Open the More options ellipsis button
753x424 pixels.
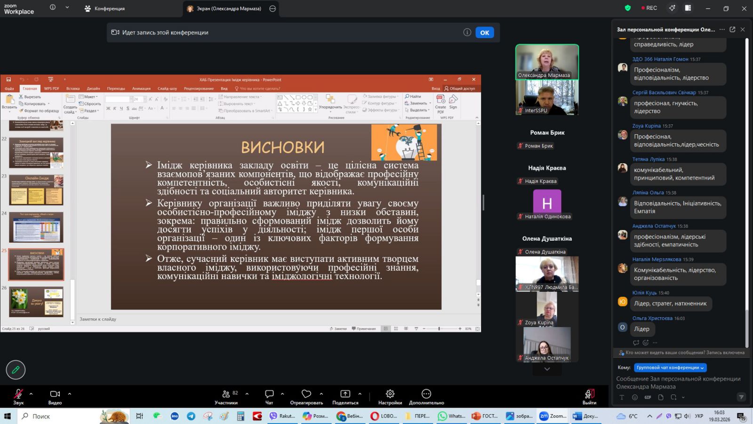click(x=426, y=394)
